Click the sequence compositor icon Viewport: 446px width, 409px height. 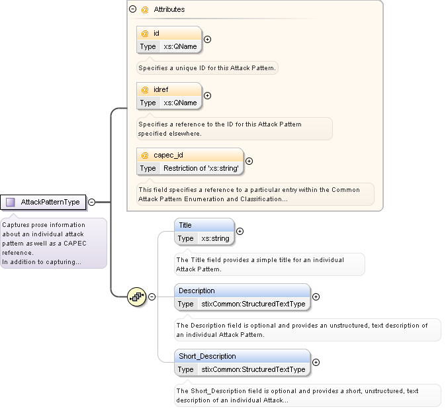point(136,297)
